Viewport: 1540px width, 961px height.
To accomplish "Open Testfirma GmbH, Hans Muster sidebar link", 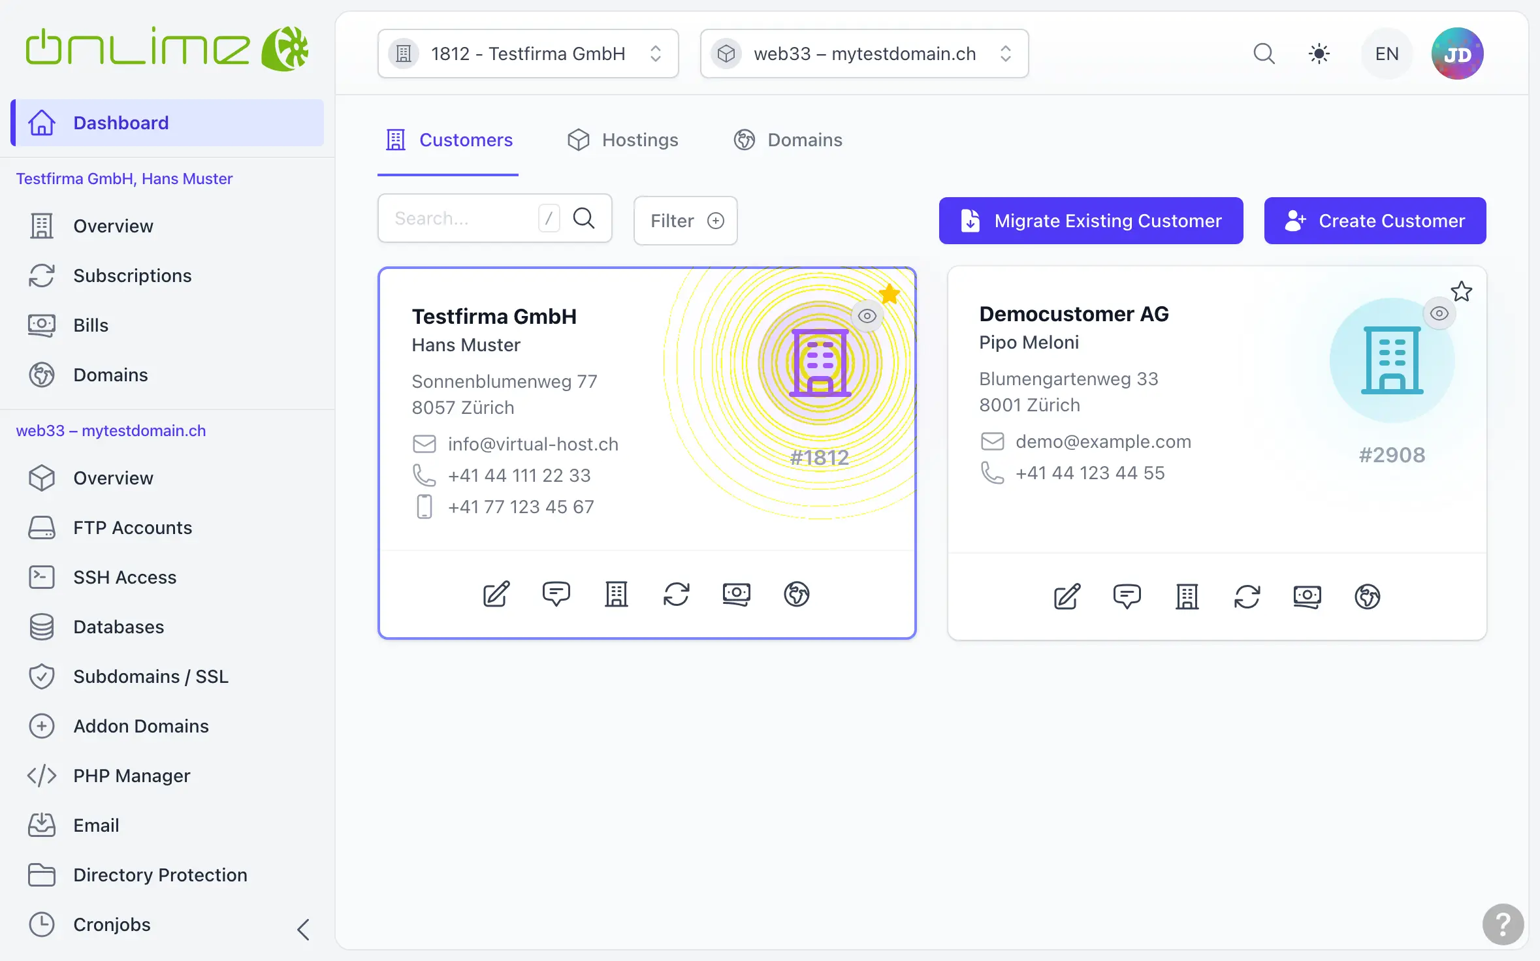I will (124, 179).
